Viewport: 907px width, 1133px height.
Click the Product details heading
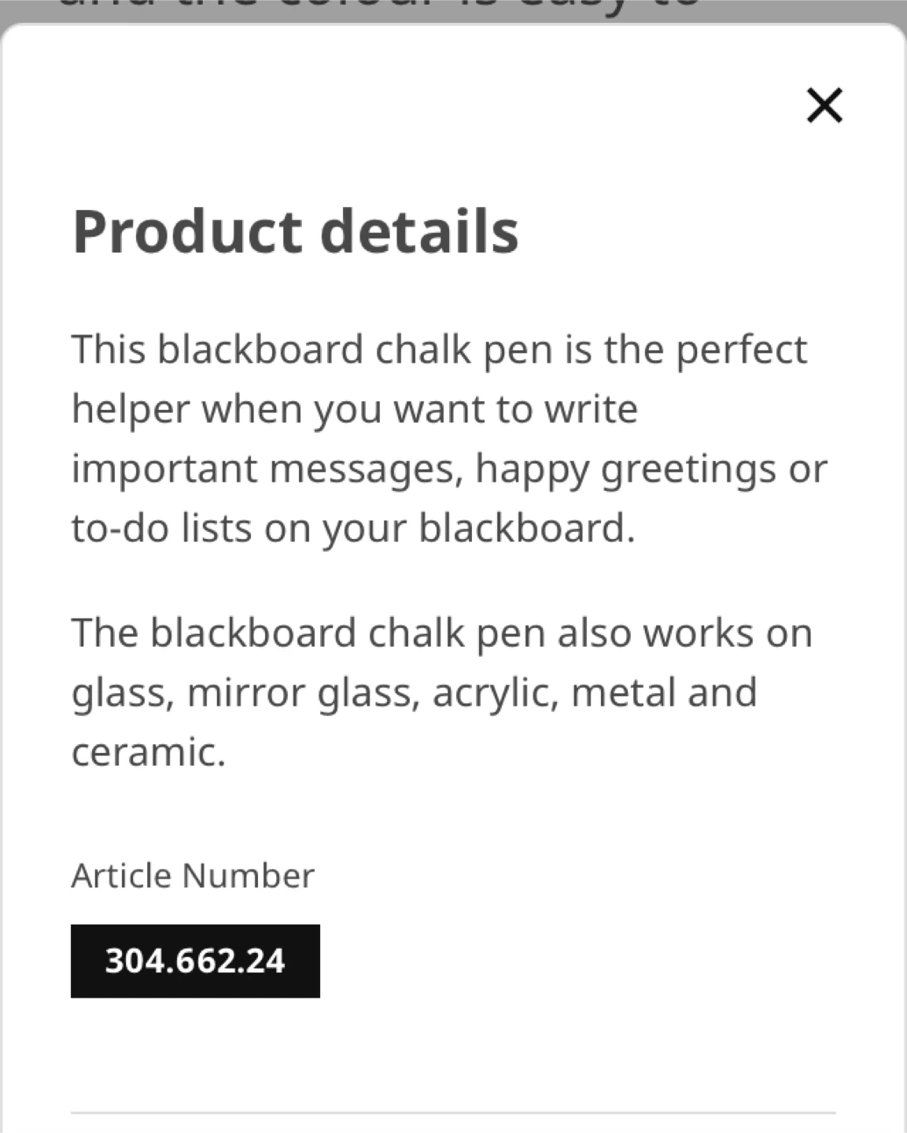coord(295,231)
